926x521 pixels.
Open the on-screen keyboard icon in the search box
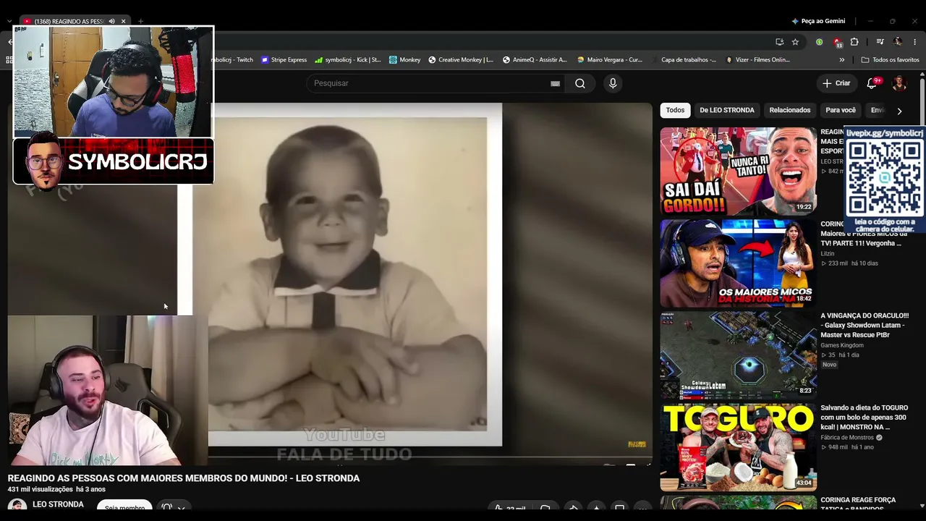click(x=555, y=83)
